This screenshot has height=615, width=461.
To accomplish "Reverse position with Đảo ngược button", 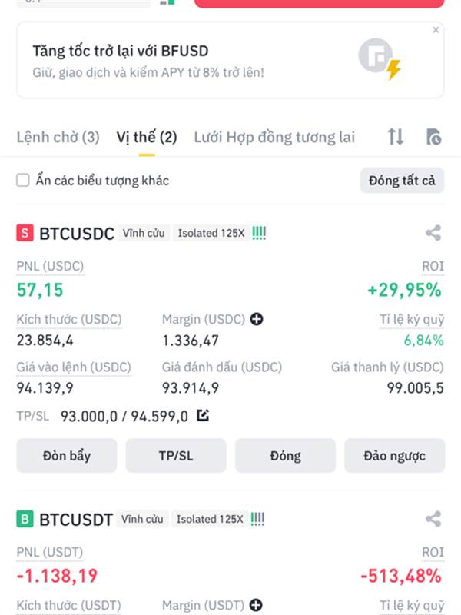I will click(x=395, y=456).
